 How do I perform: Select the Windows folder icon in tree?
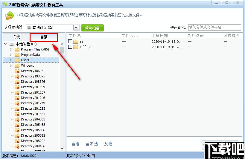click(x=17, y=65)
